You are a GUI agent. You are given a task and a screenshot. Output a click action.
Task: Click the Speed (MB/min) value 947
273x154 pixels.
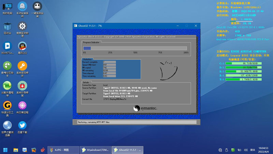coord(109,65)
